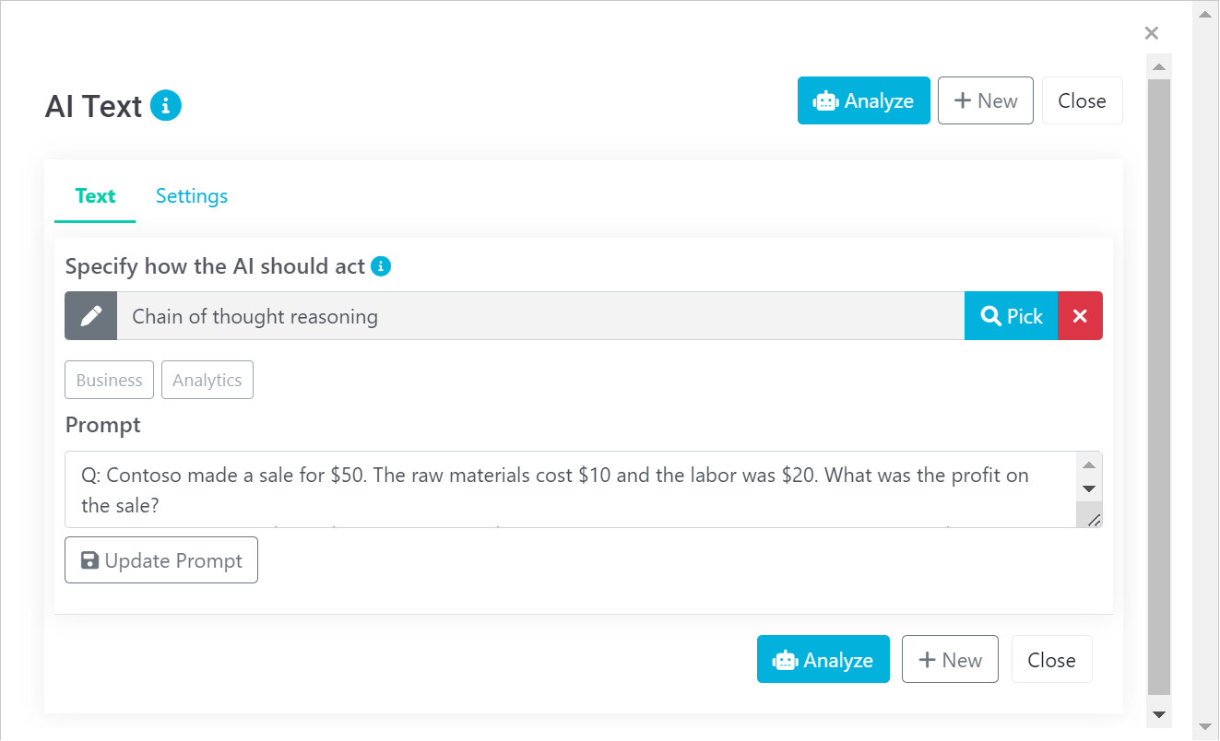Click the pencil edit icon button
1220x741 pixels.
click(x=90, y=316)
